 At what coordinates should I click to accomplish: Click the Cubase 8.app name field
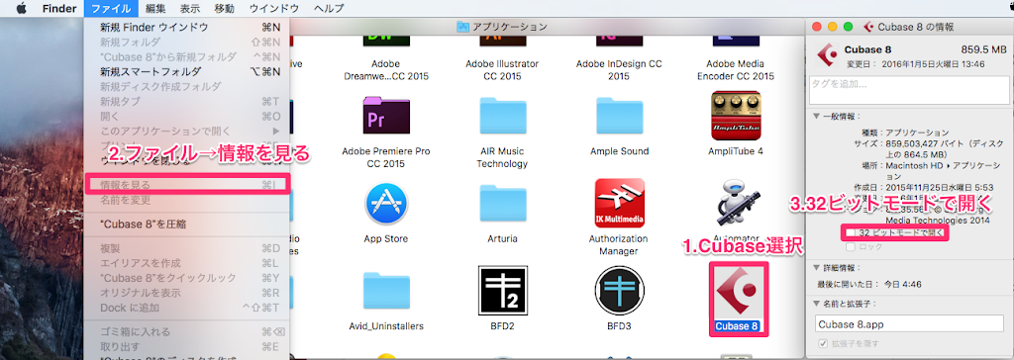(x=909, y=324)
